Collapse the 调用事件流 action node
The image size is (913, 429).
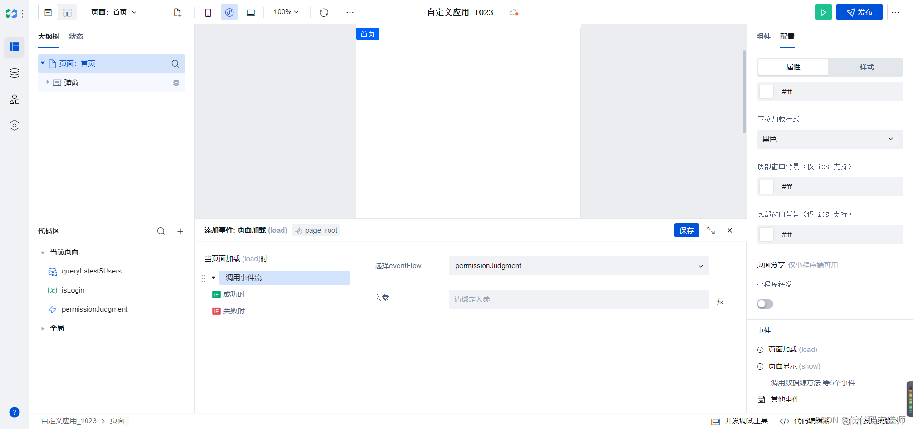[214, 278]
